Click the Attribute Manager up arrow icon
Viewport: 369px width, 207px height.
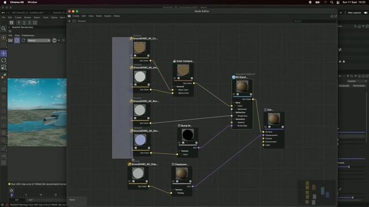[x=348, y=76]
